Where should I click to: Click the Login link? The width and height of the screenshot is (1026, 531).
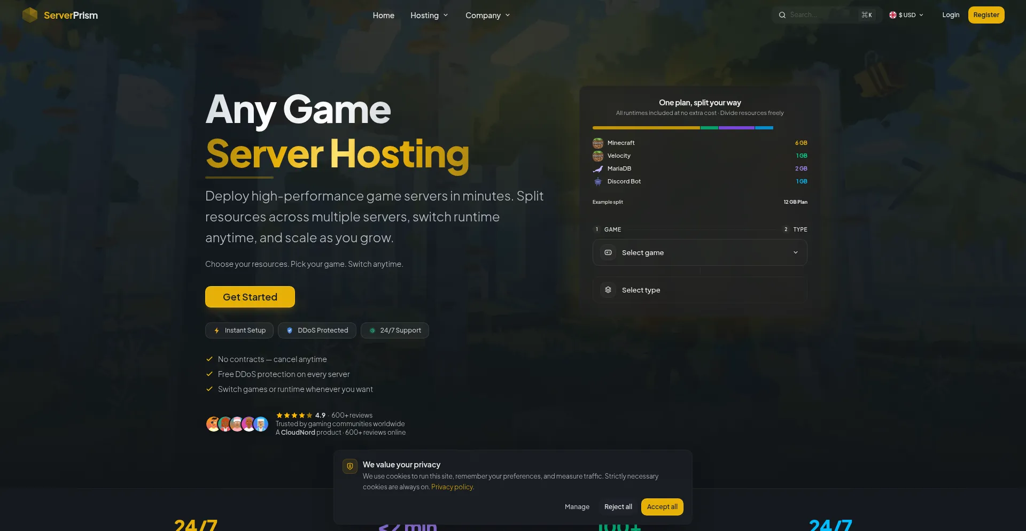(x=951, y=15)
